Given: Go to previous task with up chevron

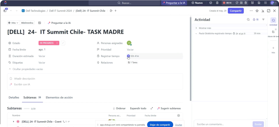Looking at the screenshot, I should (11, 11).
